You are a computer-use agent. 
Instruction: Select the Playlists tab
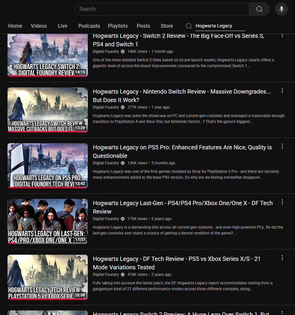[x=118, y=26]
